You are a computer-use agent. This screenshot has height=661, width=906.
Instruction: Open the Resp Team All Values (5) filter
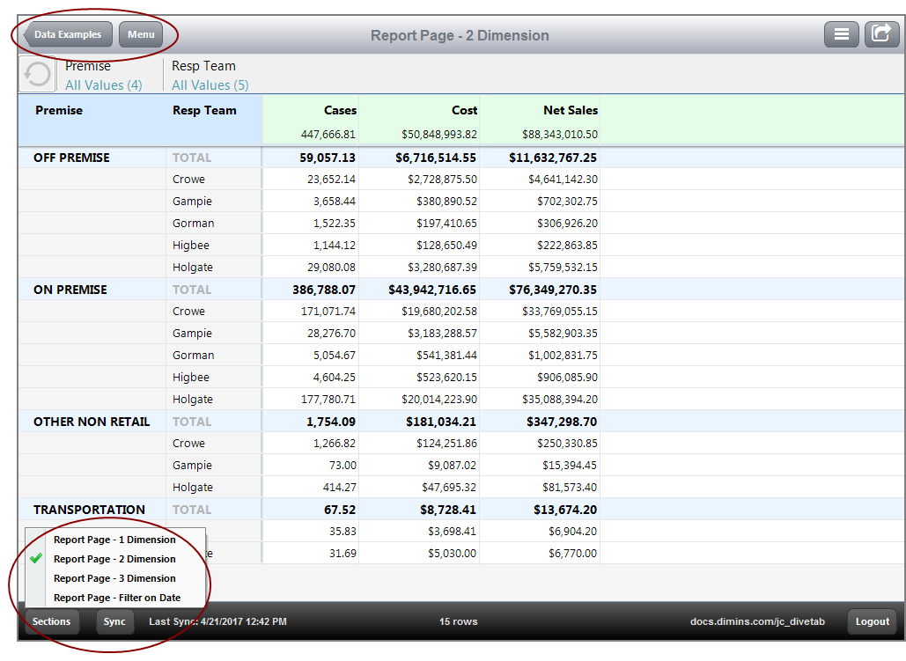(x=210, y=84)
